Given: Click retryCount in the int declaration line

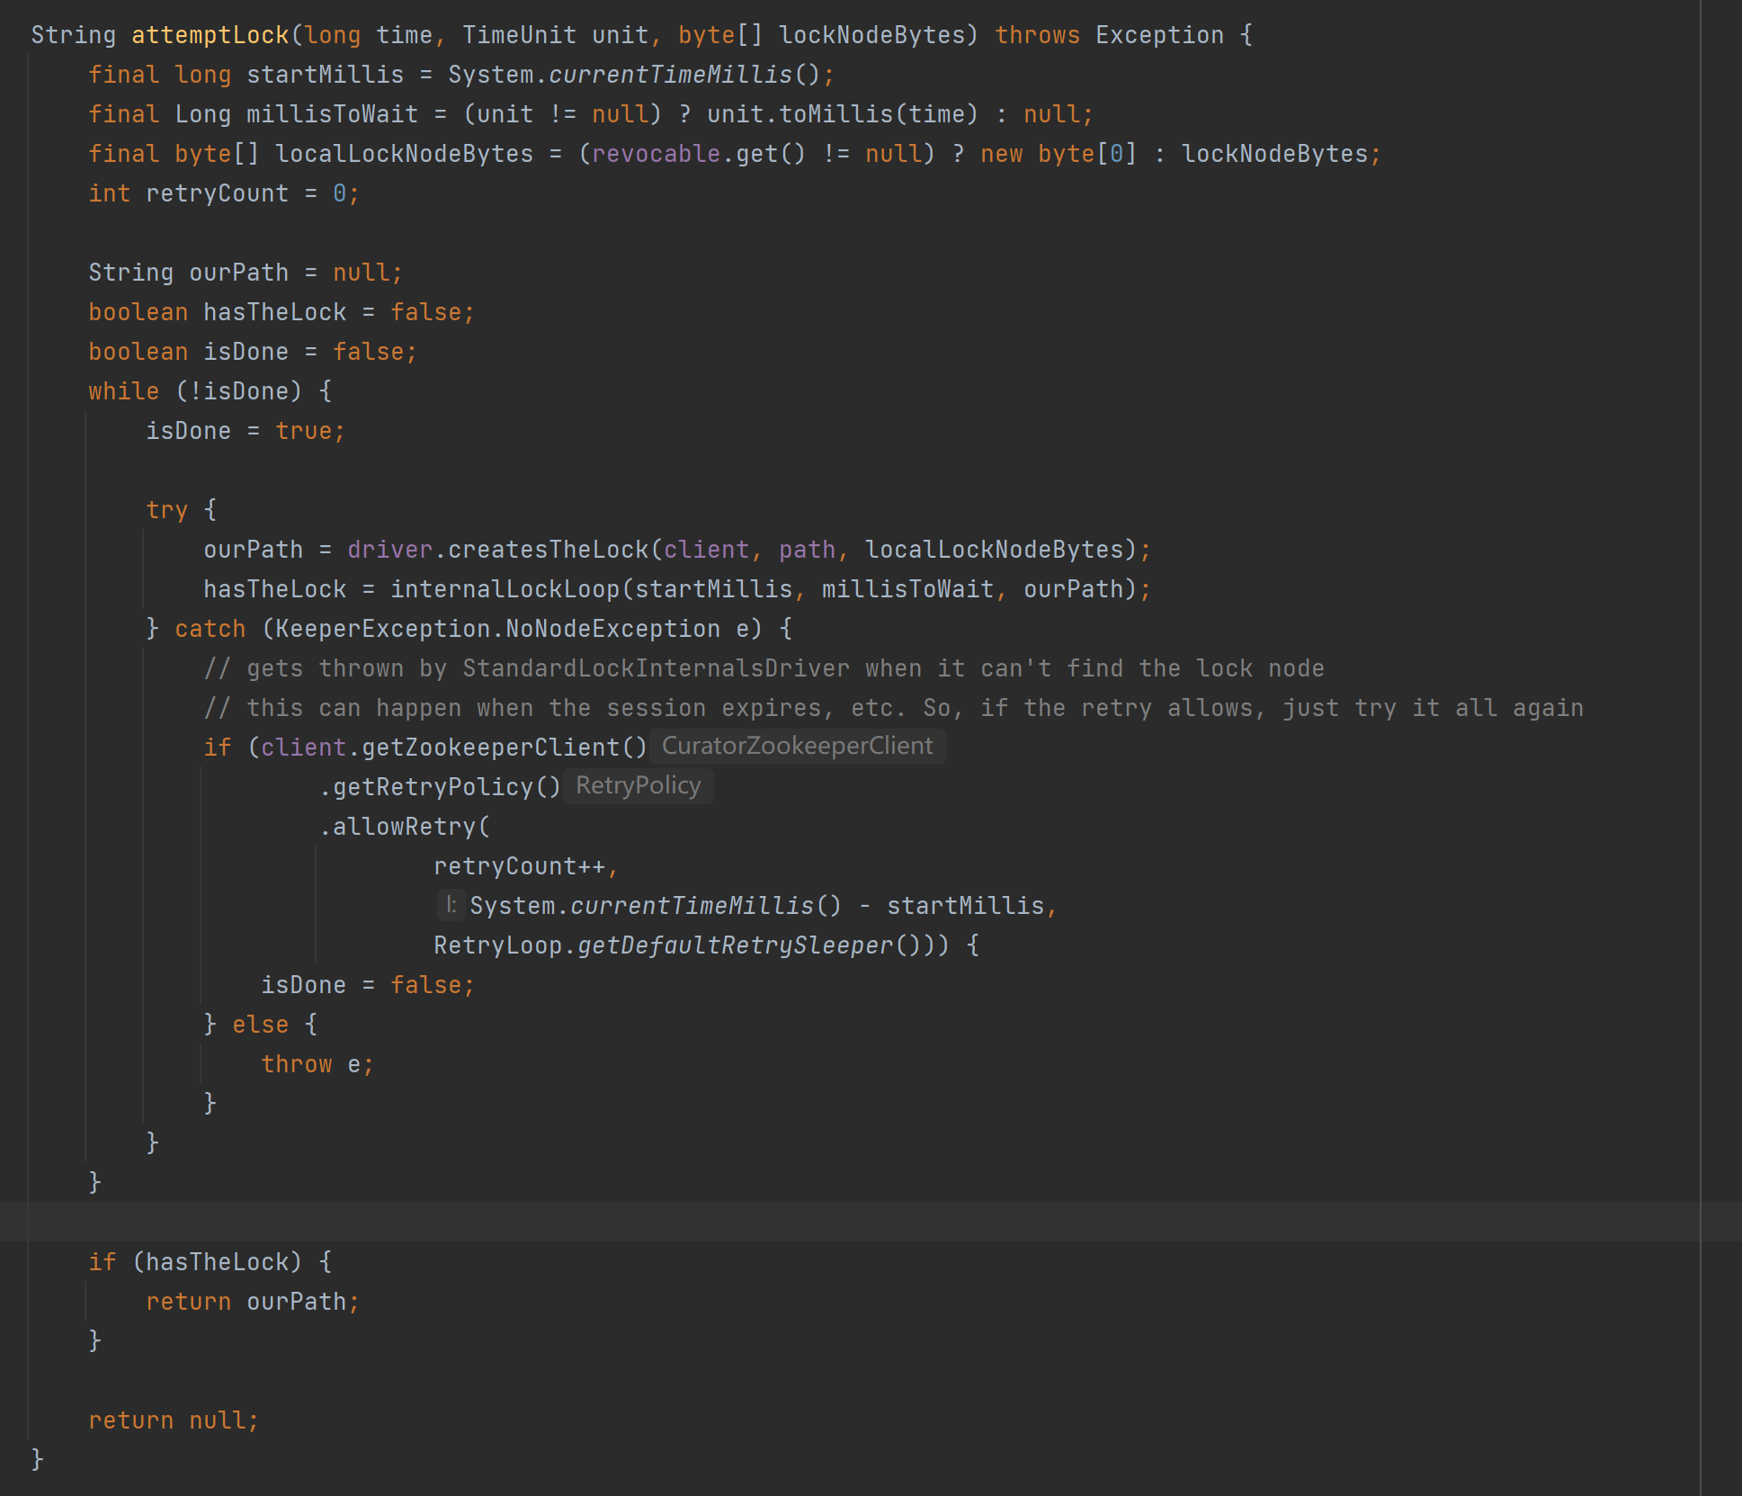Looking at the screenshot, I should [218, 193].
